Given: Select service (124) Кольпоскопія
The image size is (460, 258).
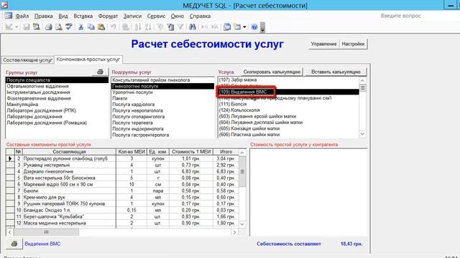Looking at the screenshot, I should pyautogui.click(x=288, y=110).
